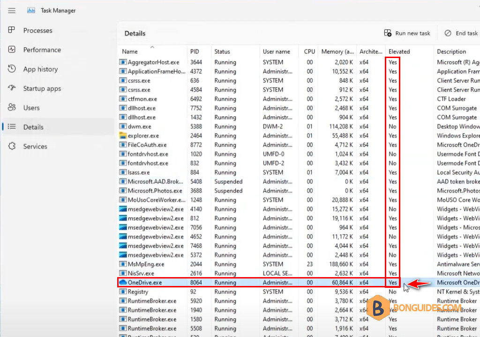Sort by Description column header

(x=457, y=51)
